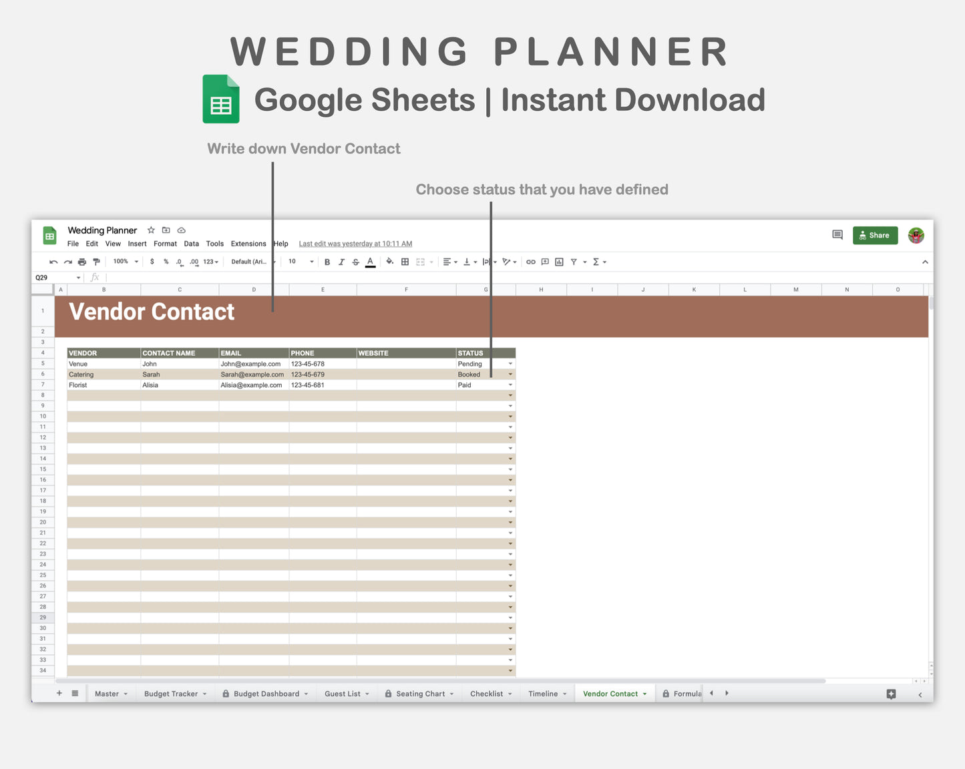The image size is (965, 769).
Task: Toggle italic formatting
Action: (x=341, y=262)
